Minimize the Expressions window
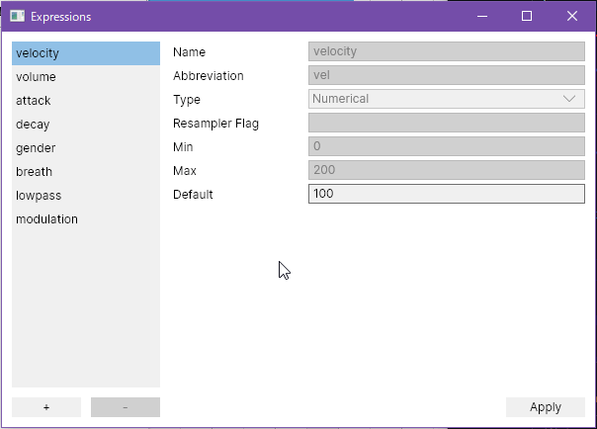This screenshot has height=429, width=597. (482, 17)
